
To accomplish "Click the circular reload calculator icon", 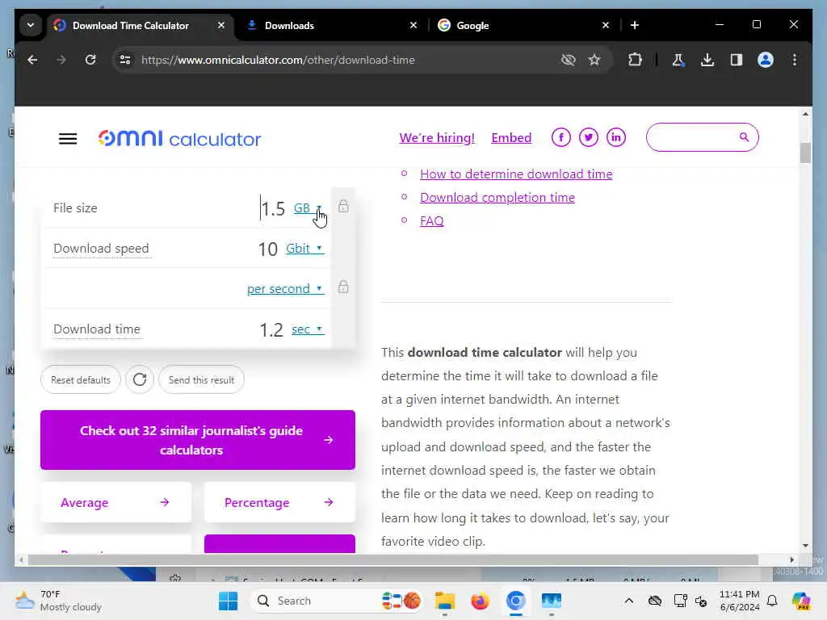I will pyautogui.click(x=140, y=379).
